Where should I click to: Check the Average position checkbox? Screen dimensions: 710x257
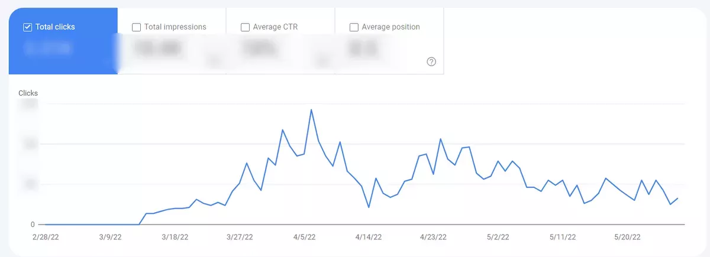point(354,27)
